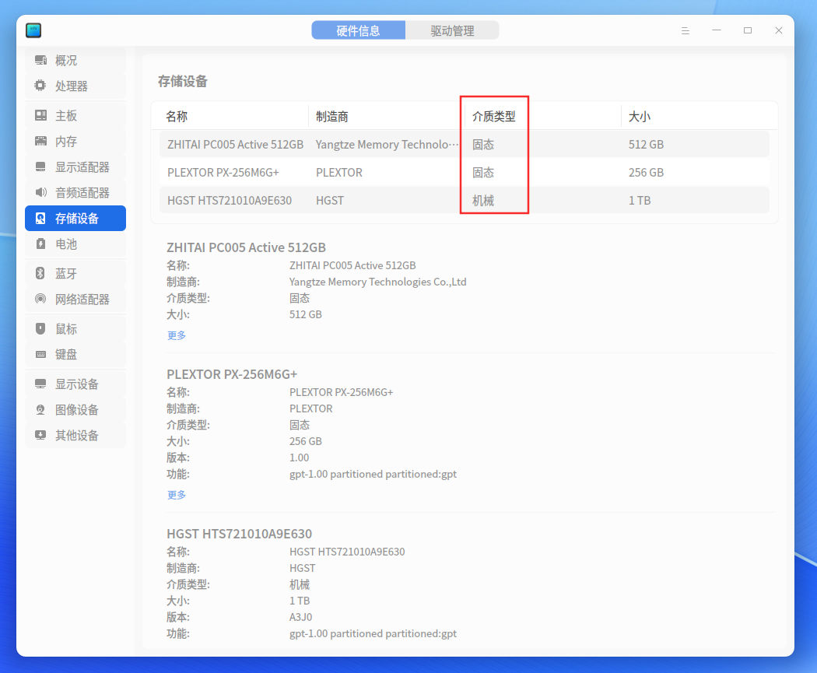This screenshot has width=817, height=673.
Task: Click the 网络适配器 network icon
Action: pos(40,299)
